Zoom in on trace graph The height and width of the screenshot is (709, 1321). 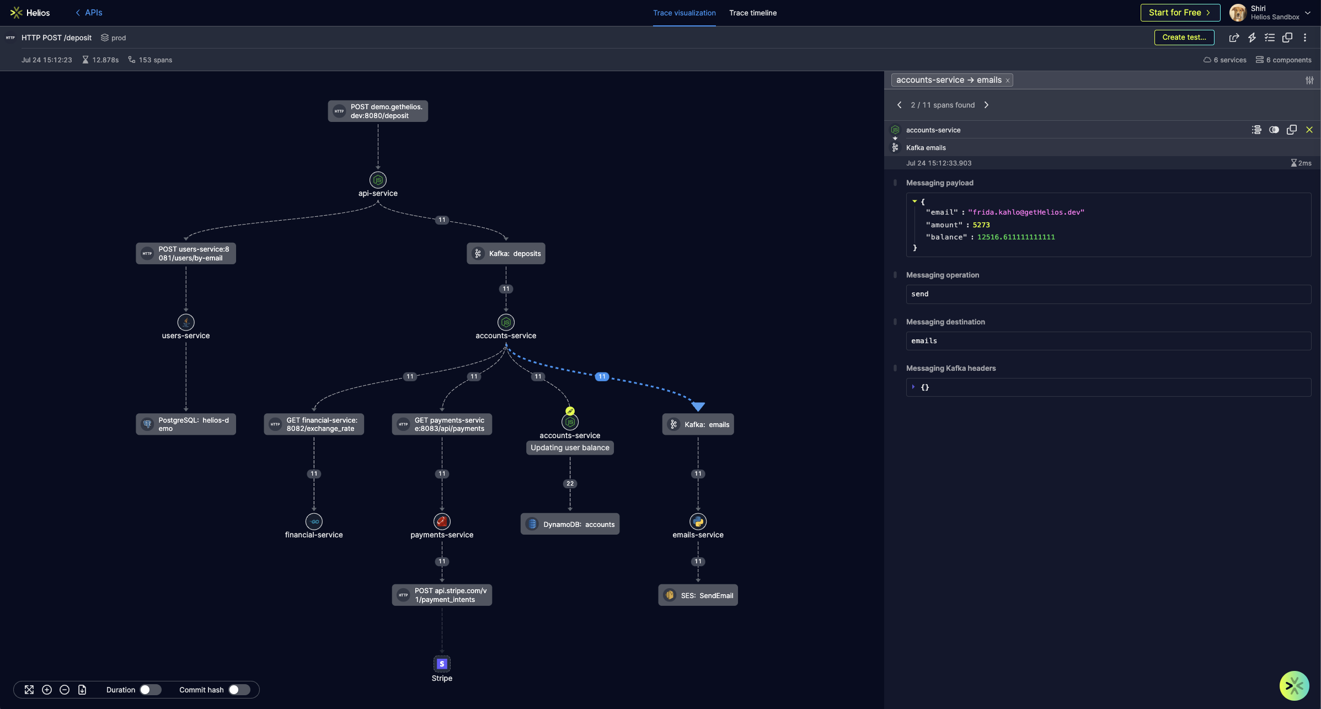[47, 690]
